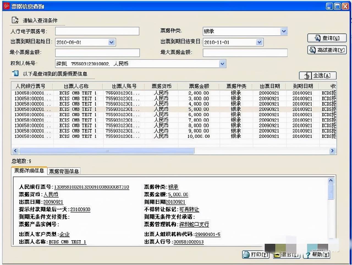Focus the 最小票据金额 input field

(x=97, y=53)
